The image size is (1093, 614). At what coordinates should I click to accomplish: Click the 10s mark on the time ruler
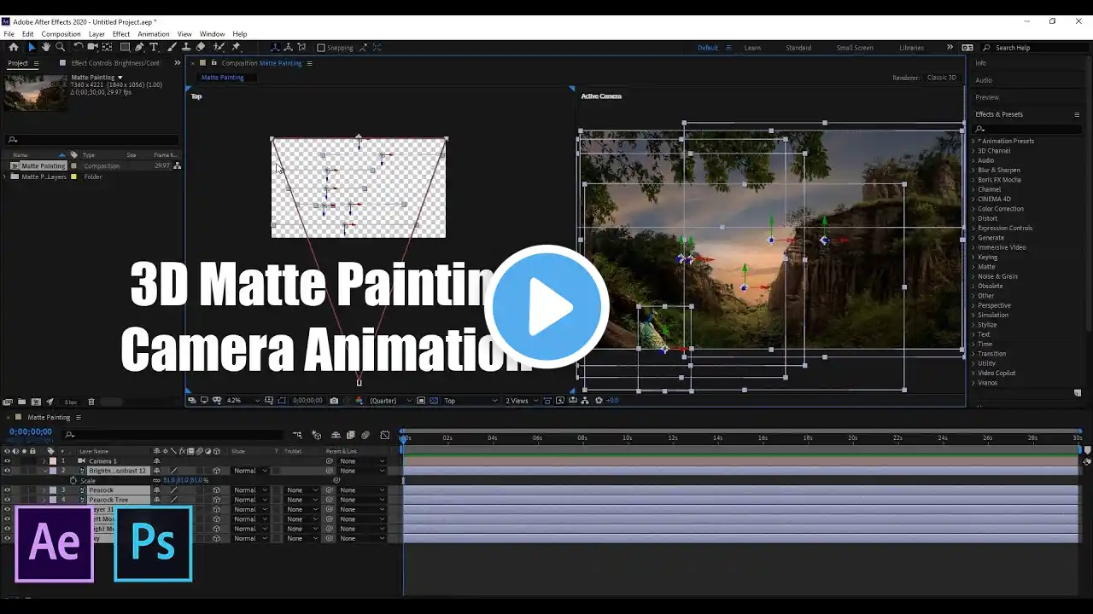pos(628,438)
